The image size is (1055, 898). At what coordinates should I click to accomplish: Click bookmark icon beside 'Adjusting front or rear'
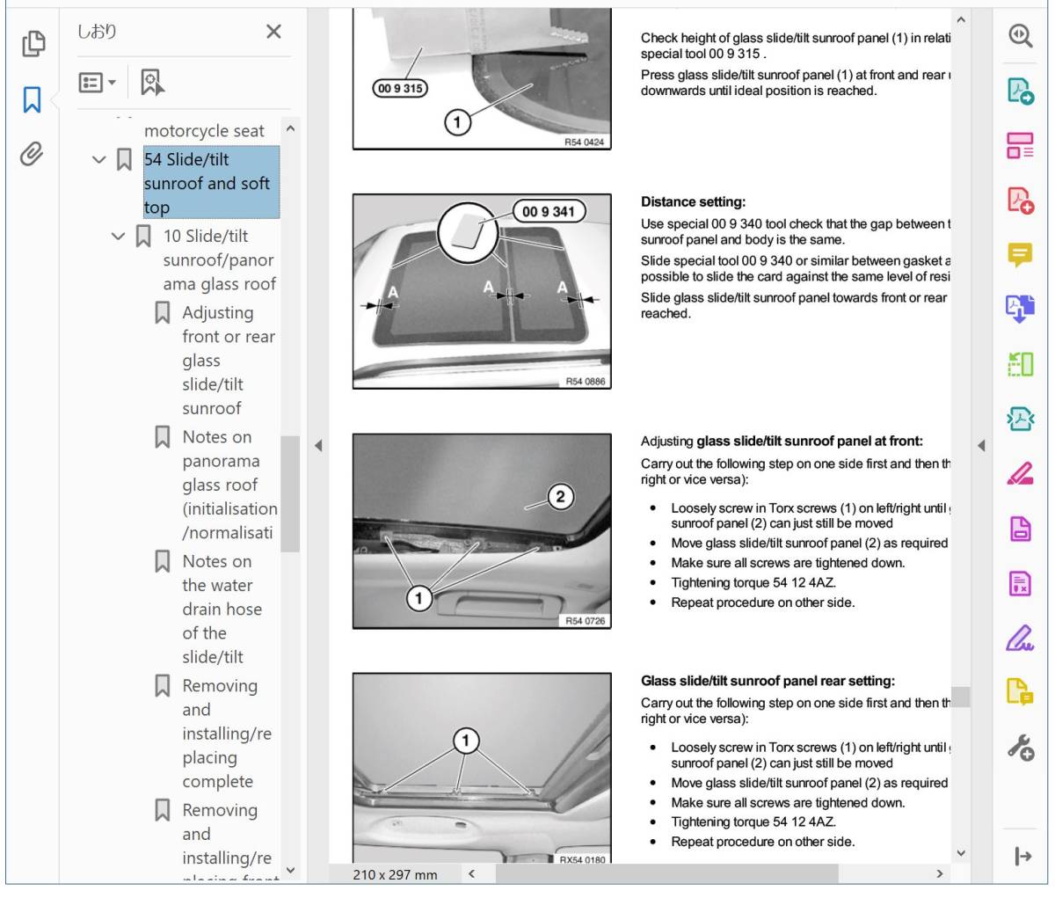pyautogui.click(x=163, y=313)
